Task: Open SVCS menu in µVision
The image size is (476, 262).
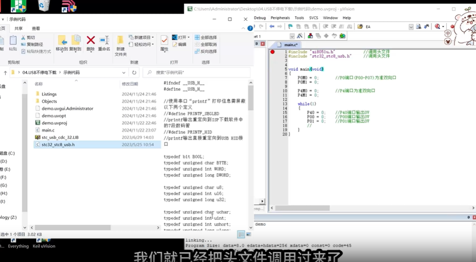Action: [313, 18]
